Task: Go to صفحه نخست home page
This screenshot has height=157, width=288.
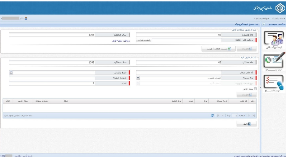Action: [x=279, y=18]
